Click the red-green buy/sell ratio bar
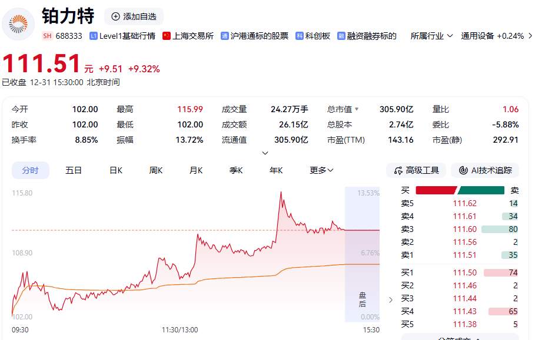The width and height of the screenshot is (535, 340). coord(460,190)
